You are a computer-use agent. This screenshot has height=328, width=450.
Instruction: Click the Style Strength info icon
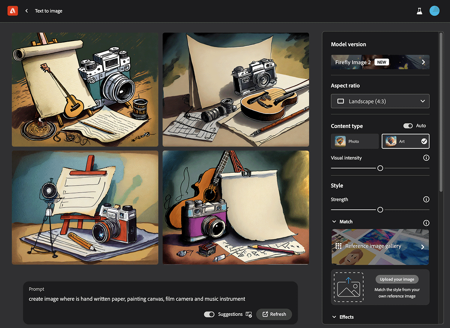click(426, 199)
